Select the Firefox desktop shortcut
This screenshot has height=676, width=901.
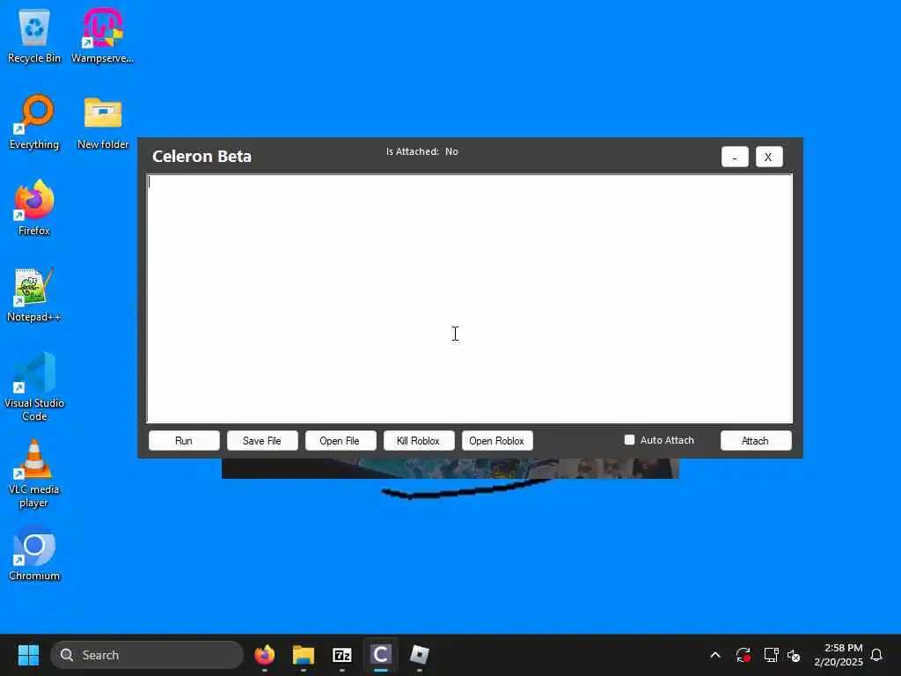coord(34,208)
